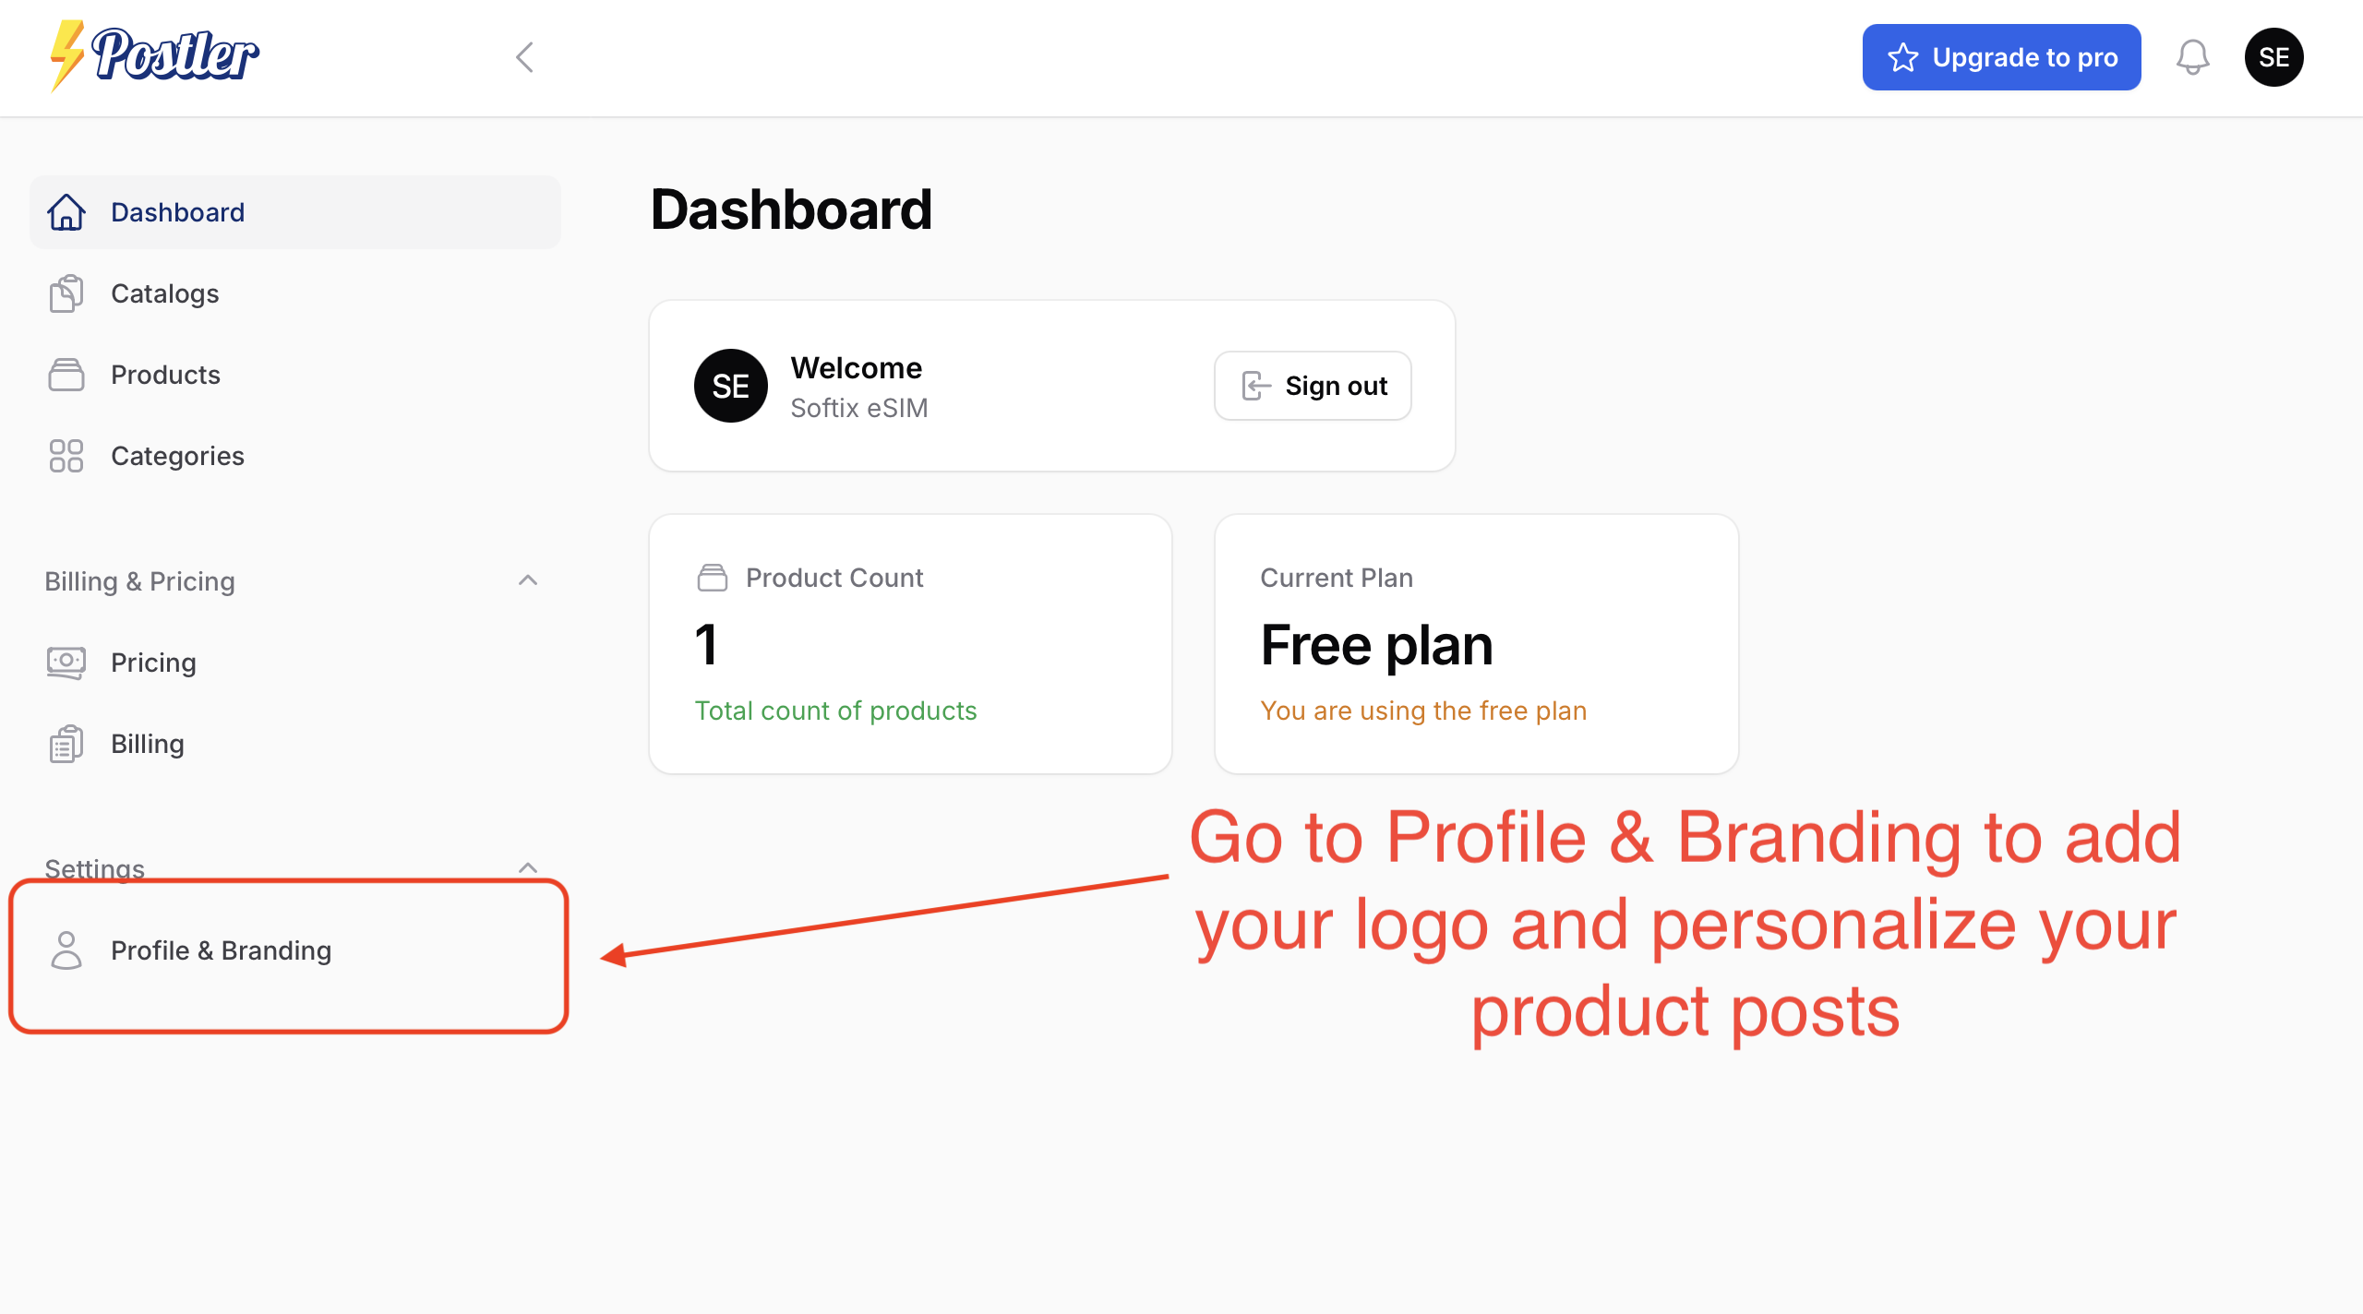
Task: Open Catalogs via its sidebar icon
Action: [65, 293]
